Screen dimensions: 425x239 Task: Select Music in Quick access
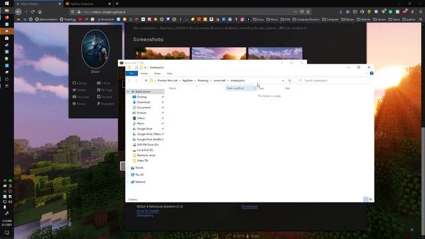pos(140,123)
